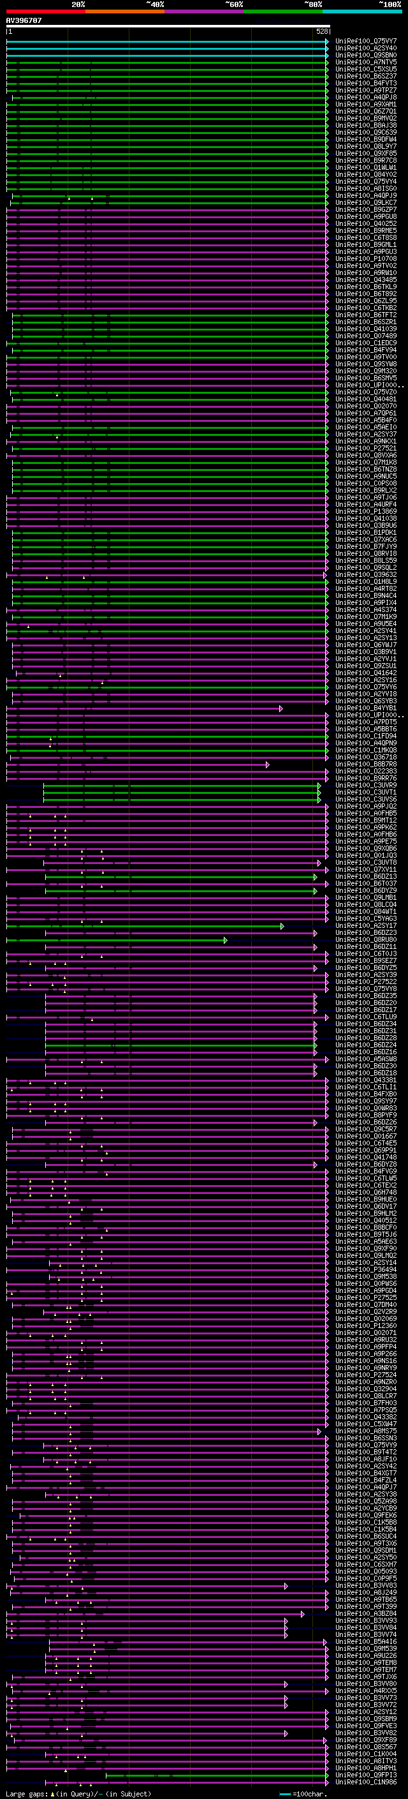Click the white query bar ending at 528
This screenshot has height=1799, width=408.
click(x=168, y=27)
